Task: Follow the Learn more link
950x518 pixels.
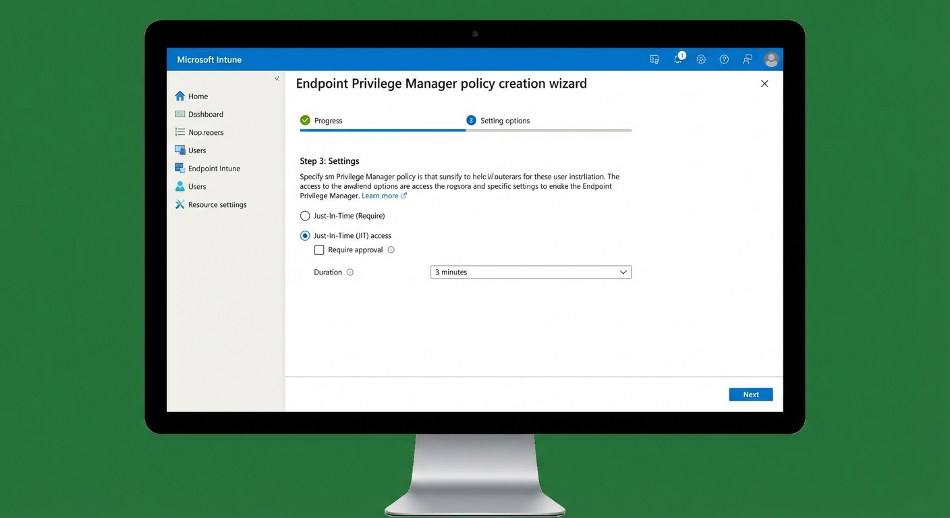Action: click(x=384, y=196)
